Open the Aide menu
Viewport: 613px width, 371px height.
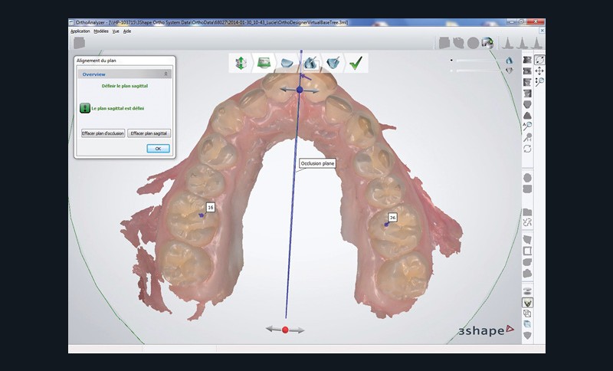[x=127, y=31]
